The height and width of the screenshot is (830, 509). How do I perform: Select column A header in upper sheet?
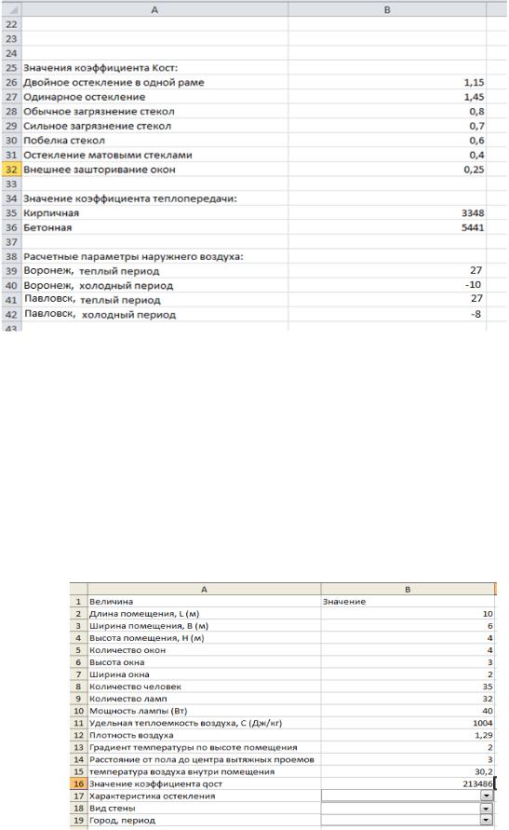tap(154, 9)
